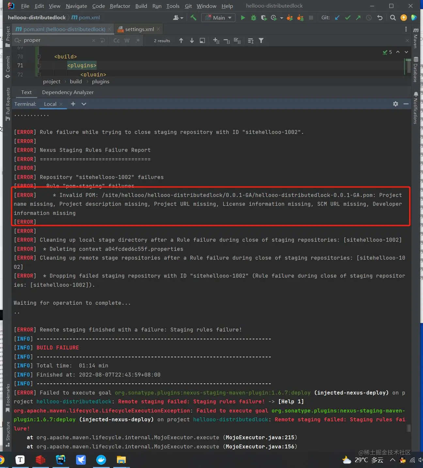Hide the terminal panel with minus icon

(406, 104)
